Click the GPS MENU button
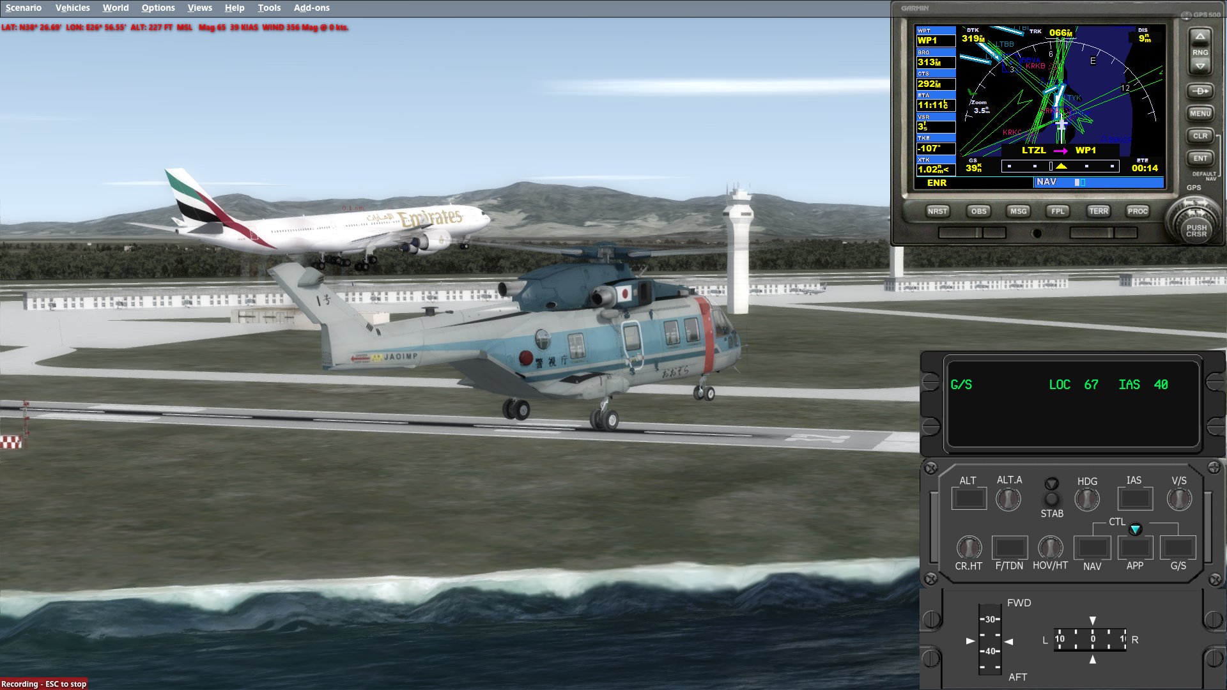The height and width of the screenshot is (690, 1227). [x=1200, y=114]
